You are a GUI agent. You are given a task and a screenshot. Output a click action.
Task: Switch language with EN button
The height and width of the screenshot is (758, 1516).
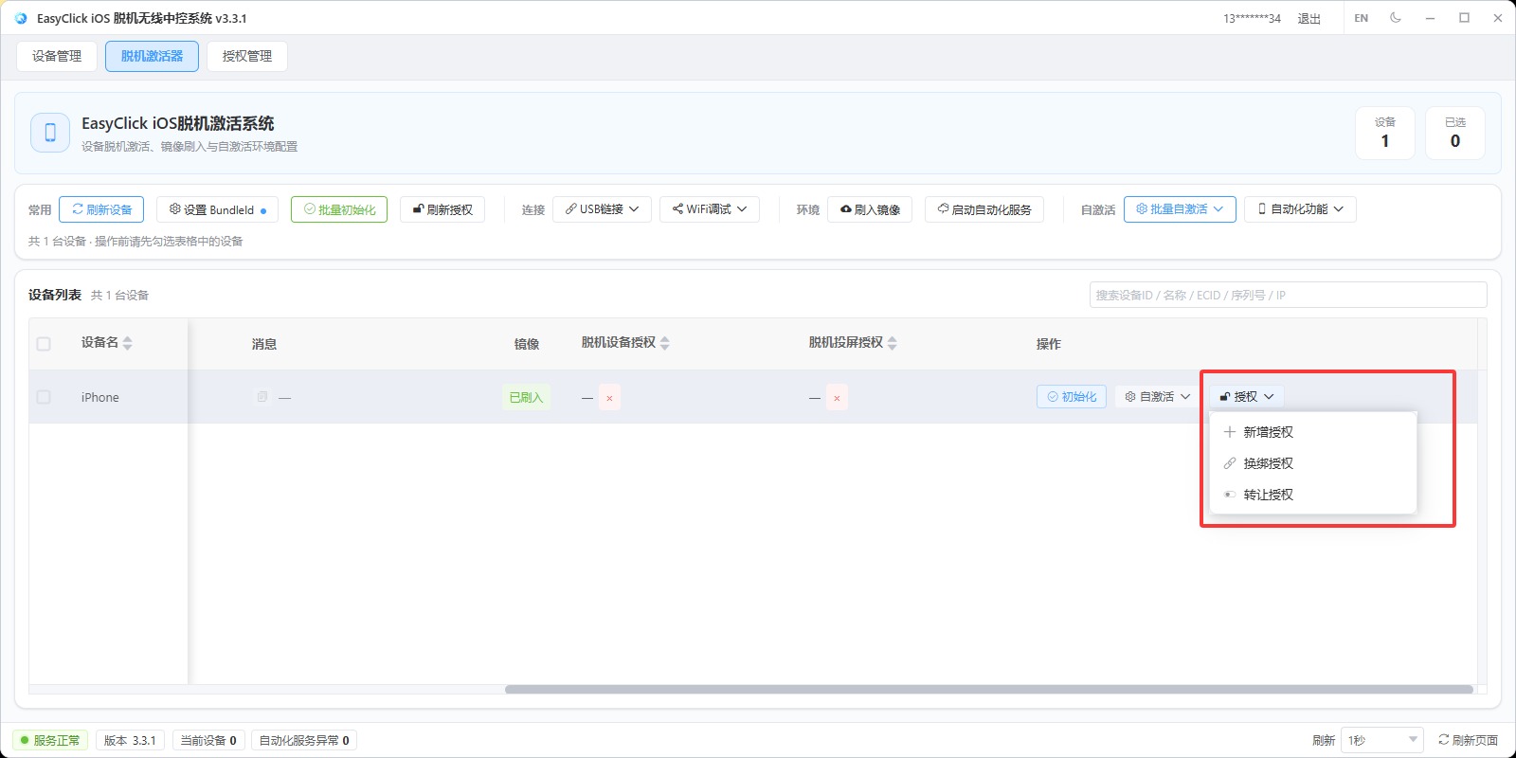point(1361,18)
